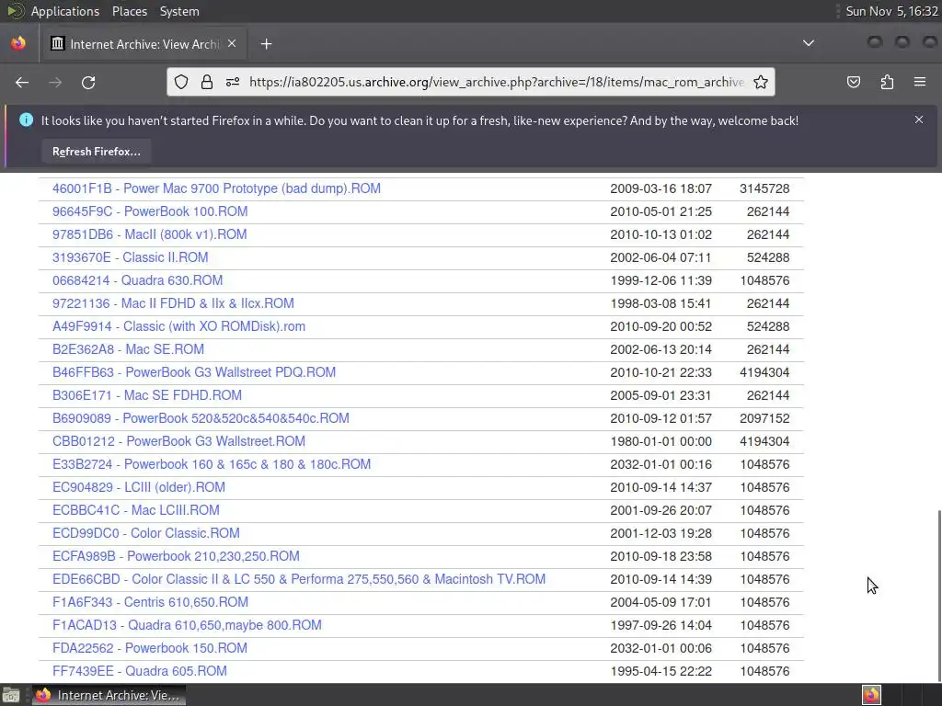Open a new tab with the plus button

266,44
